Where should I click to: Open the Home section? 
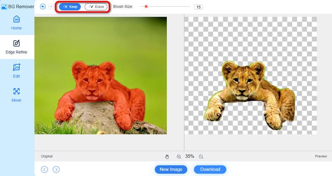[x=17, y=22]
